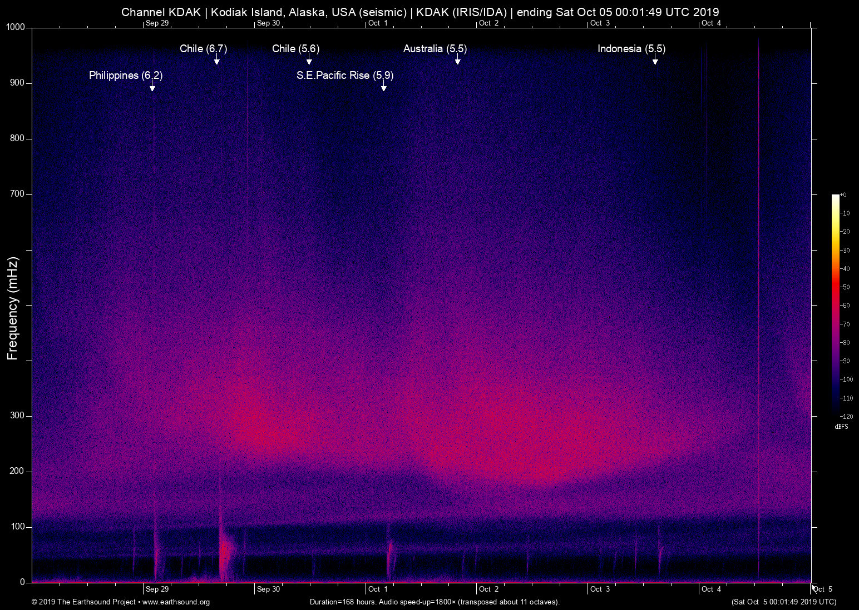Click the Indonesia (5.5) earthquake label
The width and height of the screenshot is (859, 610).
coord(631,49)
